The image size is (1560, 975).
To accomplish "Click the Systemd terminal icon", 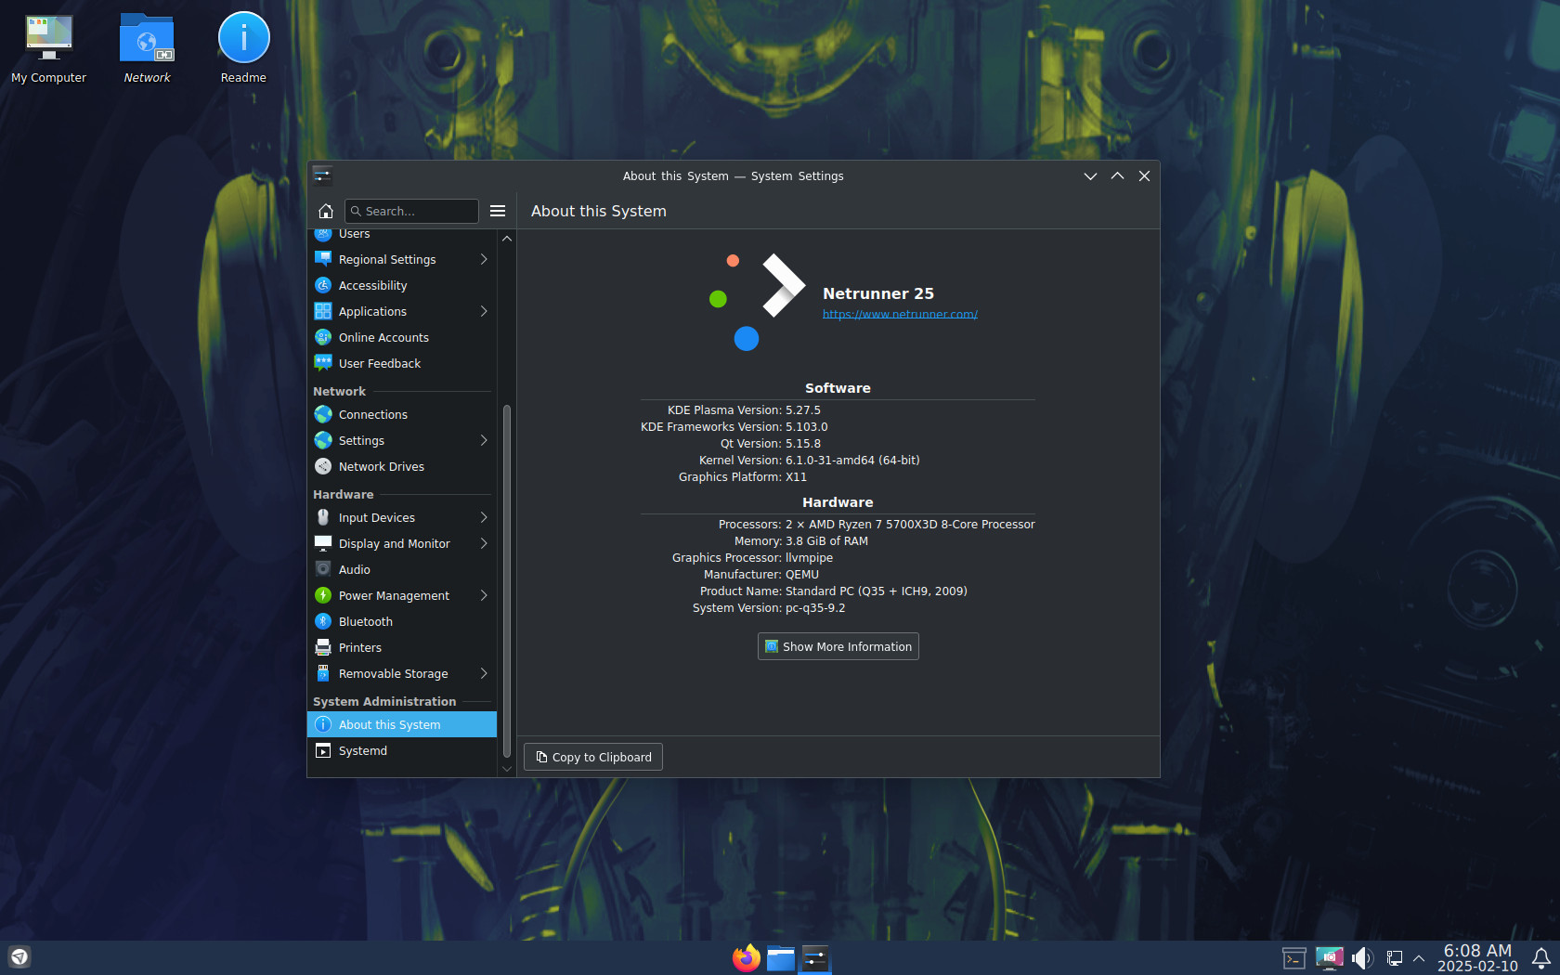I will click(x=323, y=750).
